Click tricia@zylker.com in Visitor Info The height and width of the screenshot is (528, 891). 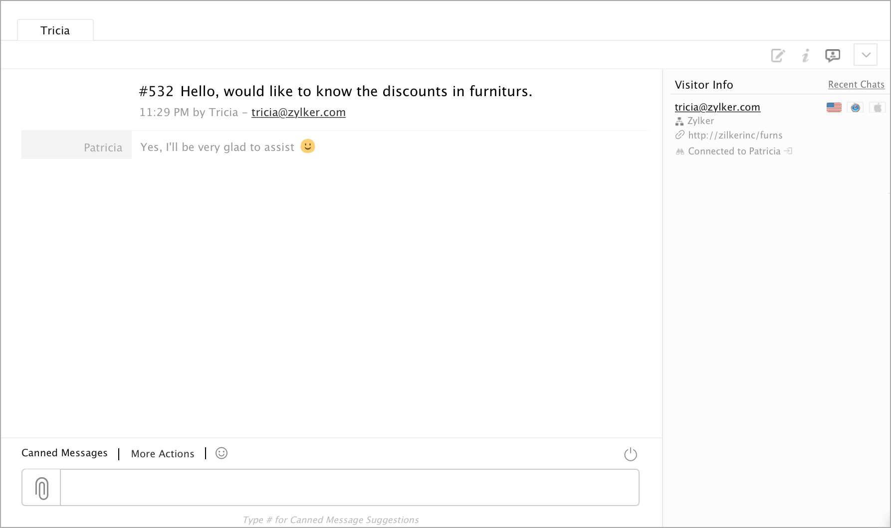(x=717, y=107)
